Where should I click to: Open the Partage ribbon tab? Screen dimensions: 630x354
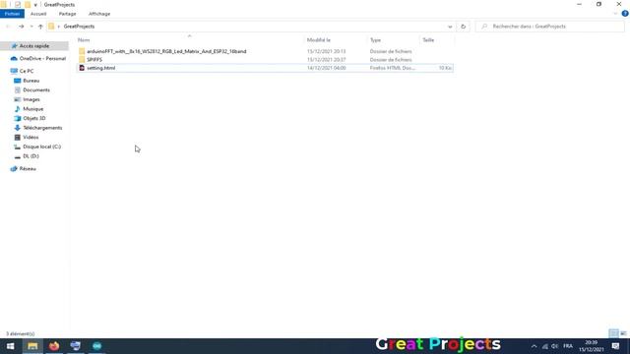coord(68,14)
